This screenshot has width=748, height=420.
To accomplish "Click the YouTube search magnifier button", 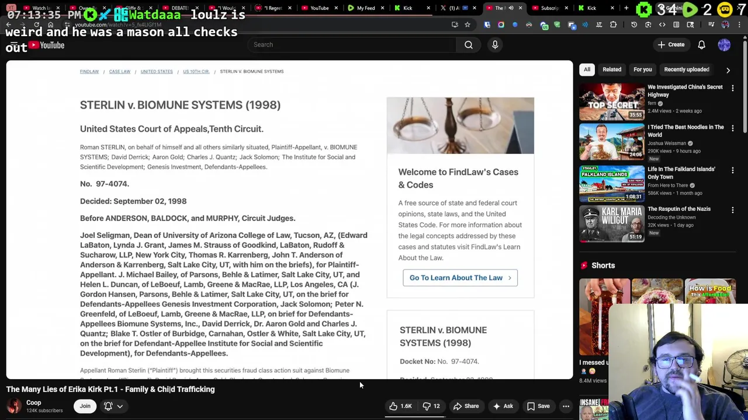I will click(x=469, y=45).
